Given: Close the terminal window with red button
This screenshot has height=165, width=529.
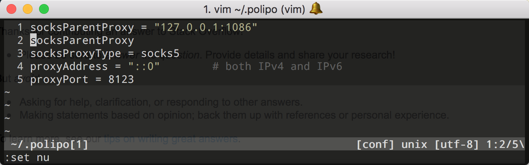Looking at the screenshot, I should [11, 9].
